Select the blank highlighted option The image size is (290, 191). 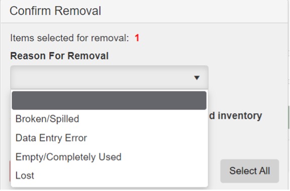109,101
